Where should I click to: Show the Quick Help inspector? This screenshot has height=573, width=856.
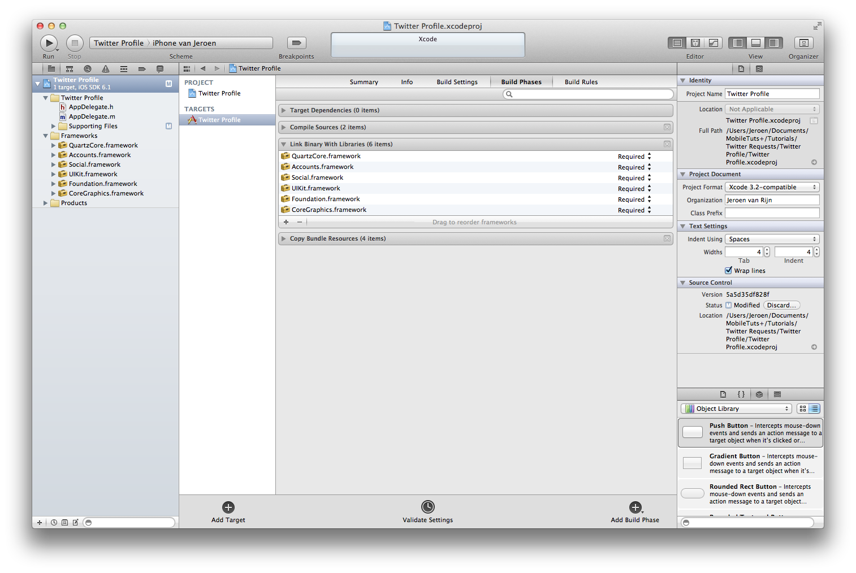[x=759, y=69]
